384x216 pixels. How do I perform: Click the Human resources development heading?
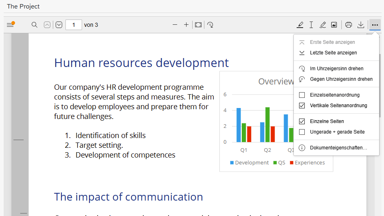(141, 63)
